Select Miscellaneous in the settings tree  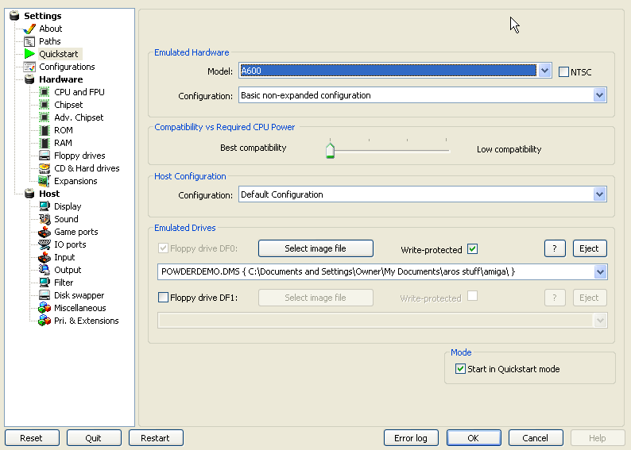pyautogui.click(x=79, y=308)
